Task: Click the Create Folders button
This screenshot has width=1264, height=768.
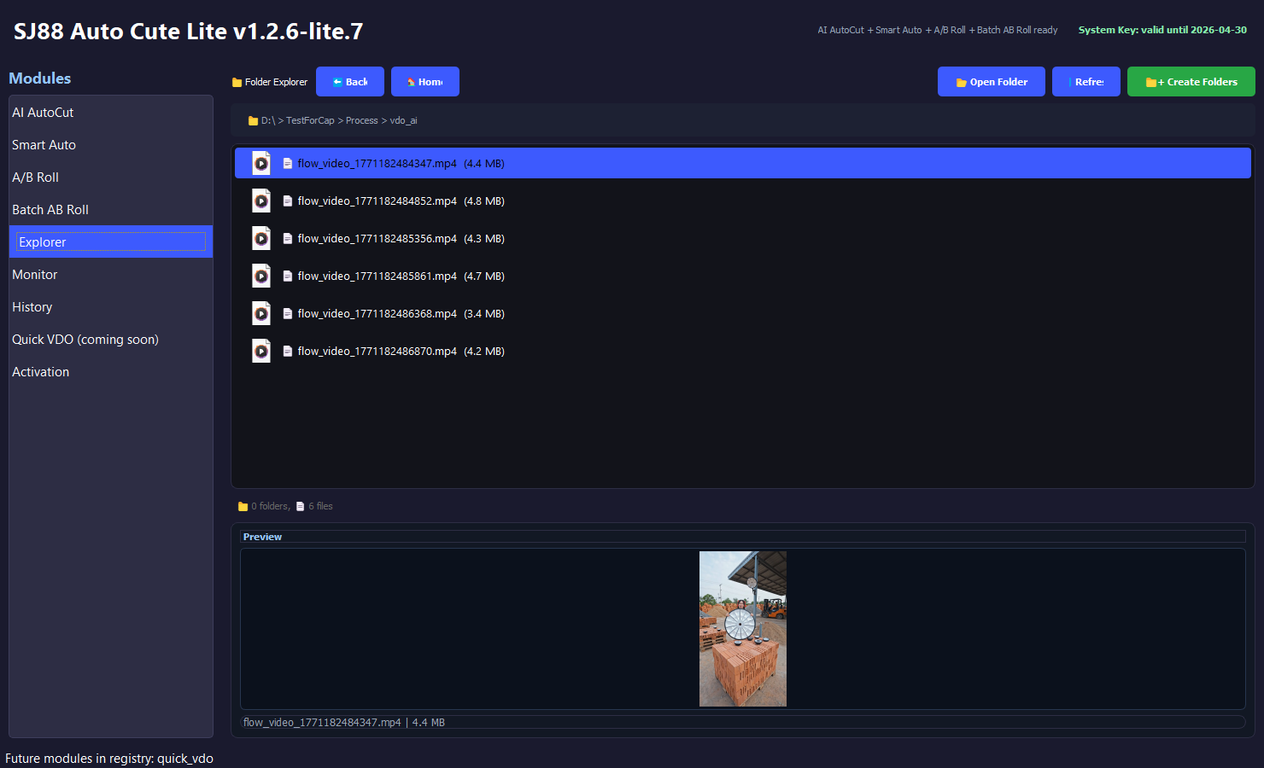Action: [1191, 81]
